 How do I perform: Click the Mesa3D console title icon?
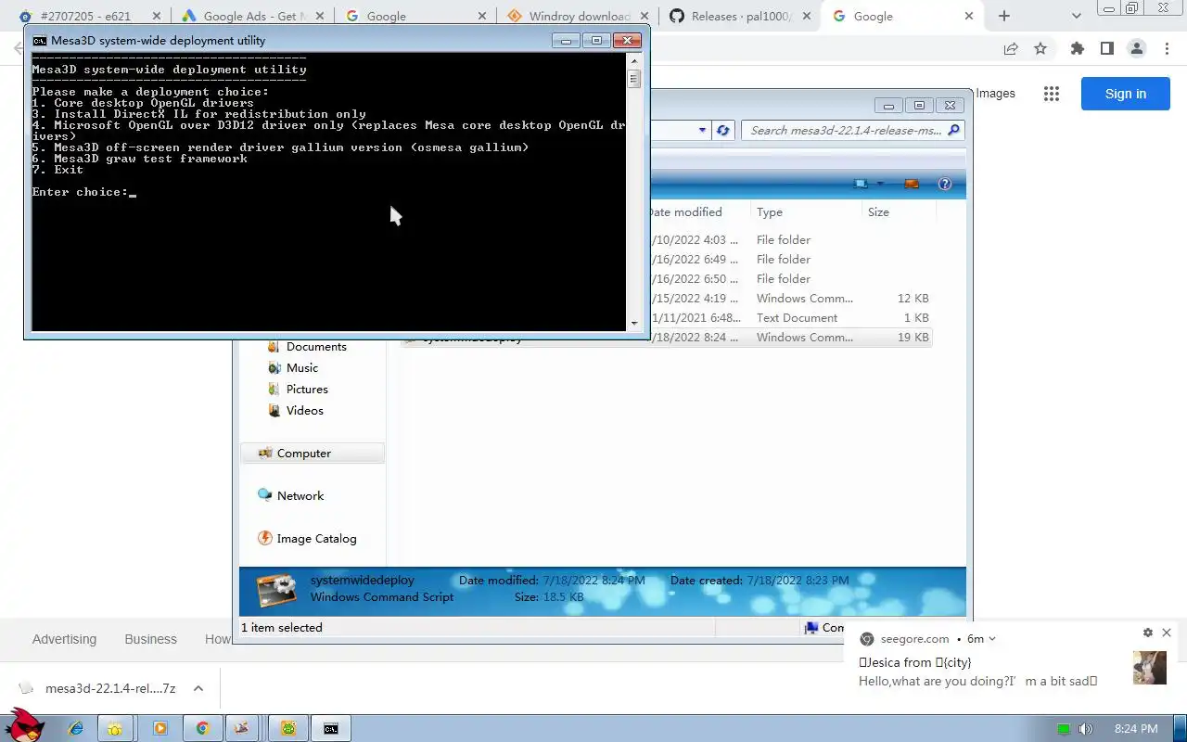(x=39, y=41)
